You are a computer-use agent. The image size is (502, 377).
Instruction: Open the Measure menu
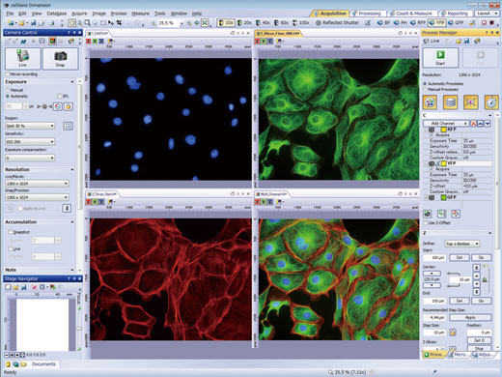(x=140, y=14)
